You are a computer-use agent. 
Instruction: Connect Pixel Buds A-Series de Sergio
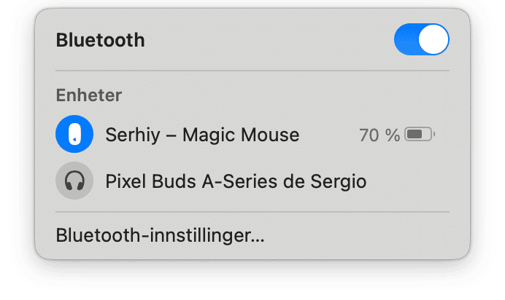236,181
